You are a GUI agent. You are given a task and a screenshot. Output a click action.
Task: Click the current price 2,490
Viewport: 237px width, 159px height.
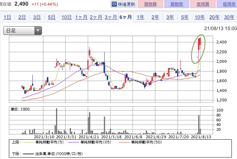click(x=21, y=4)
